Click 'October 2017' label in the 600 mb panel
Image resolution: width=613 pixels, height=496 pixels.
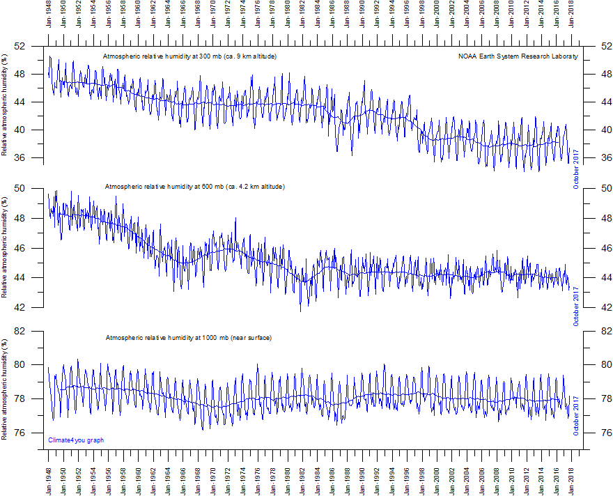click(576, 307)
